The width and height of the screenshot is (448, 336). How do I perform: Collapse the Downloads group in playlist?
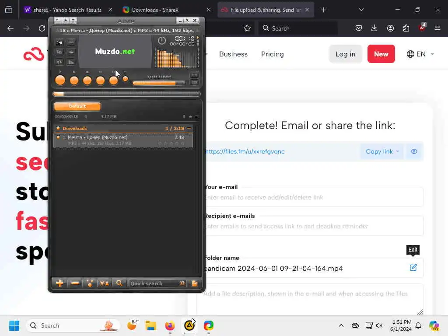point(189,128)
